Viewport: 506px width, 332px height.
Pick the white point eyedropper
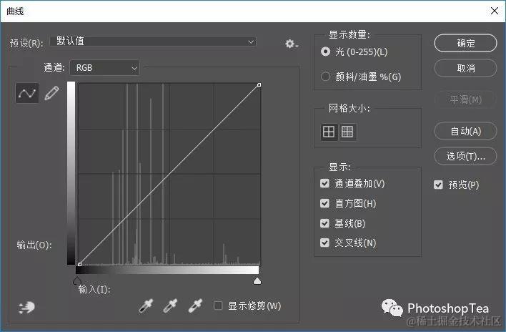point(195,306)
